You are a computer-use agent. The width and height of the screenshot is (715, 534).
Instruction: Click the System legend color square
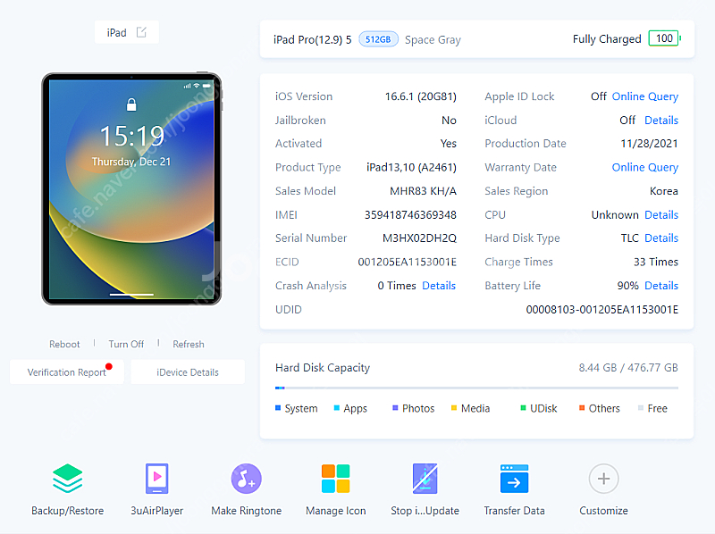(x=278, y=408)
